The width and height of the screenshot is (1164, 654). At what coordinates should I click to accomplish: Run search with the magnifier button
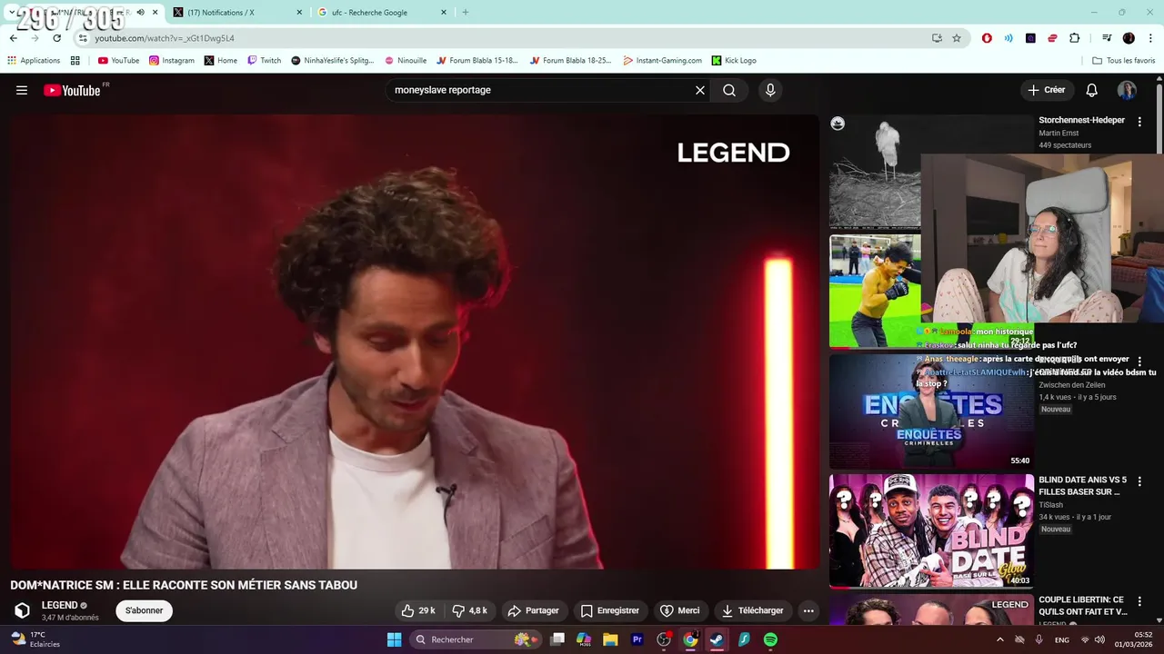[729, 90]
